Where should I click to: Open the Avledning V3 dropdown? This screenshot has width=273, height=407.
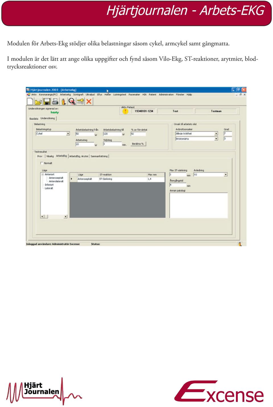(226, 175)
